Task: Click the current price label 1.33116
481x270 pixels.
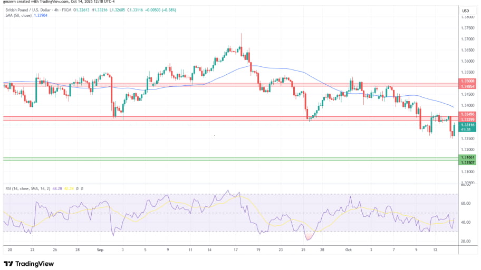Action: click(x=468, y=125)
